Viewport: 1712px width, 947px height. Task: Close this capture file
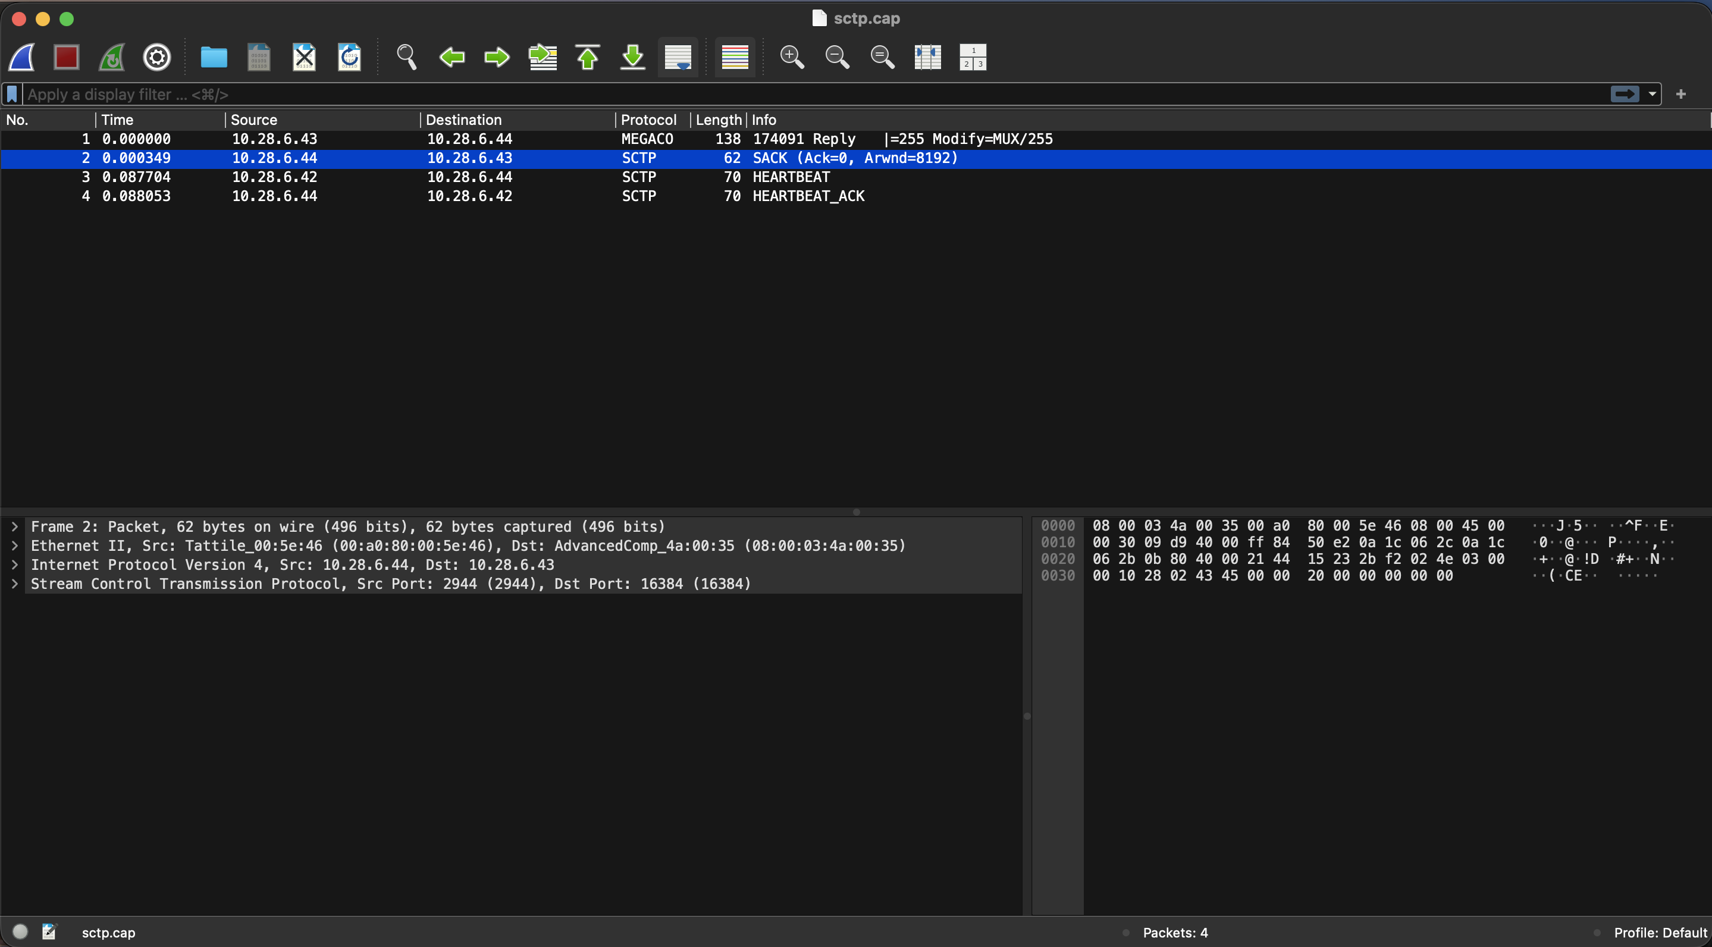click(x=304, y=57)
